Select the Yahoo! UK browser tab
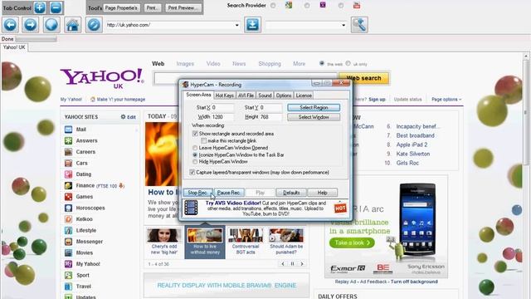 pyautogui.click(x=14, y=47)
